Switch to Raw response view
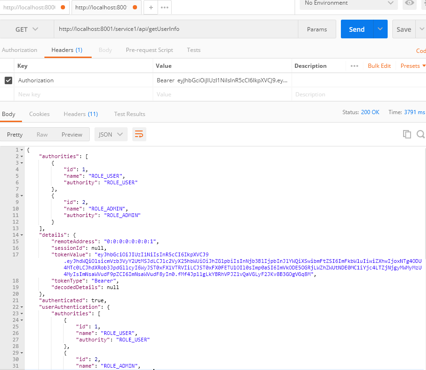 point(42,135)
